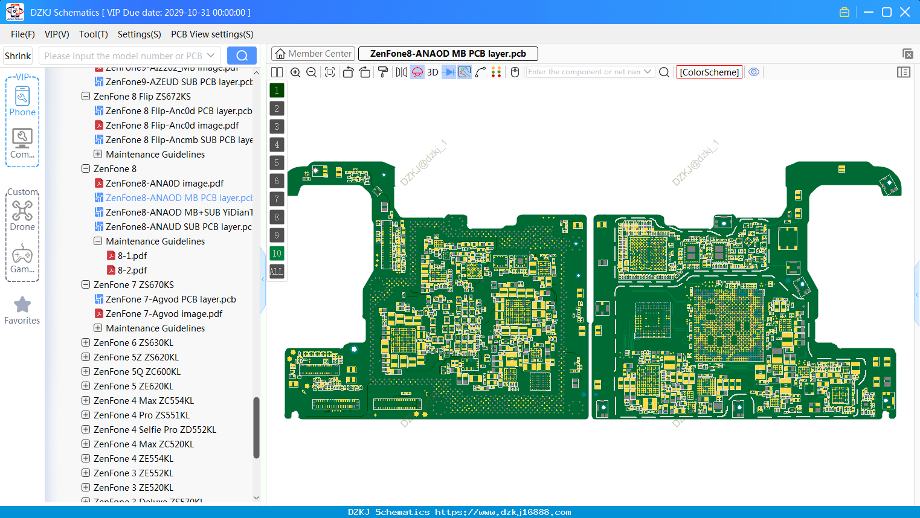Toggle the red highlighted bug icon
This screenshot has width=920, height=518.
pos(417,72)
